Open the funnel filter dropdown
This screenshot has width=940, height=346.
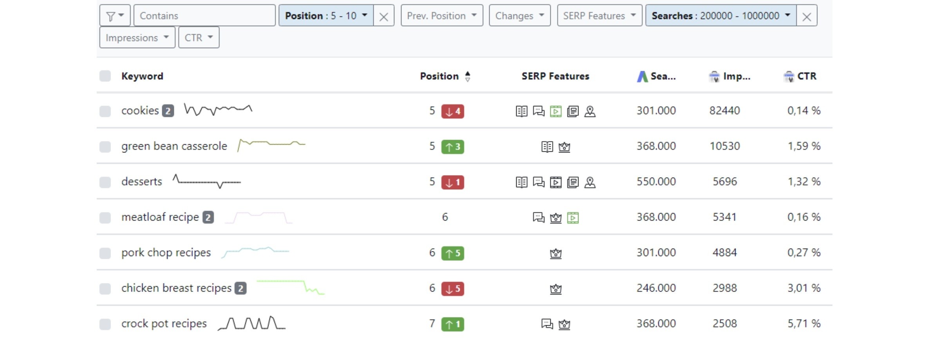(x=115, y=16)
